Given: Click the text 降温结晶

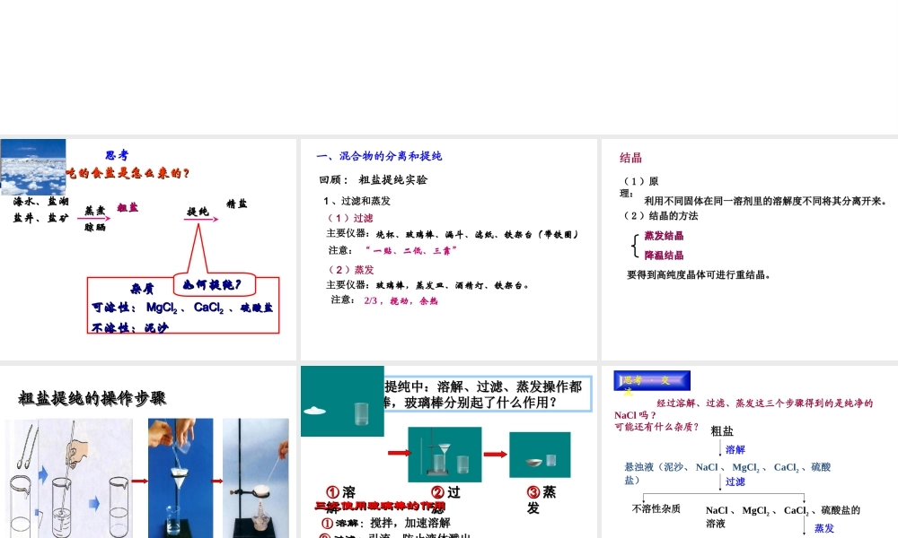Looking at the screenshot, I should click(x=664, y=255).
